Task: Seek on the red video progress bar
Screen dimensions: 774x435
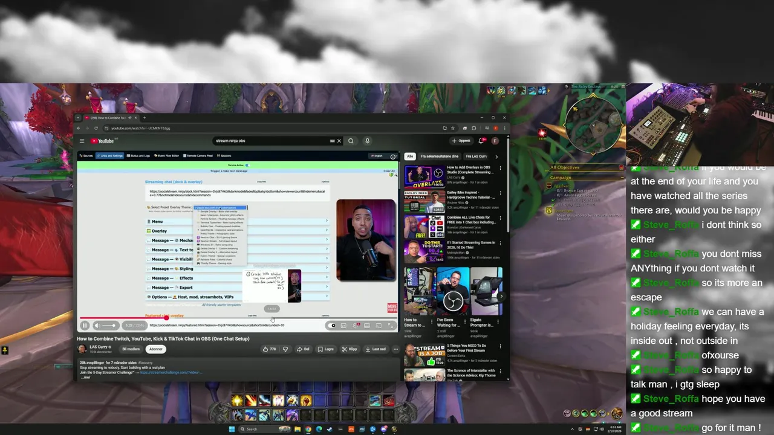Action: [238, 318]
